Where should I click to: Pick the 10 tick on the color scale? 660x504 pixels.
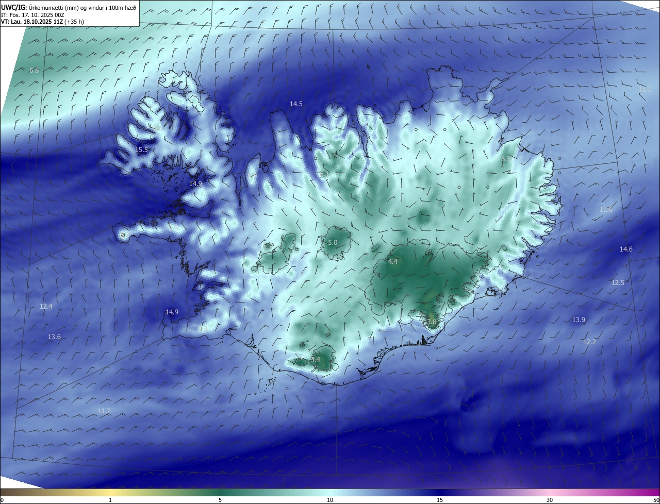[x=330, y=500]
